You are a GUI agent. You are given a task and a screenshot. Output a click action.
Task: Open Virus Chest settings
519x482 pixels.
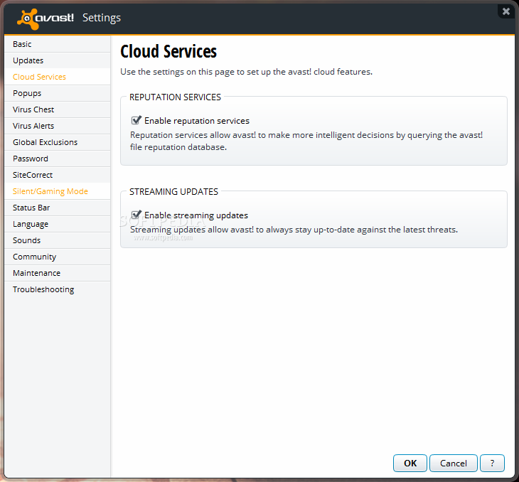tap(58, 109)
